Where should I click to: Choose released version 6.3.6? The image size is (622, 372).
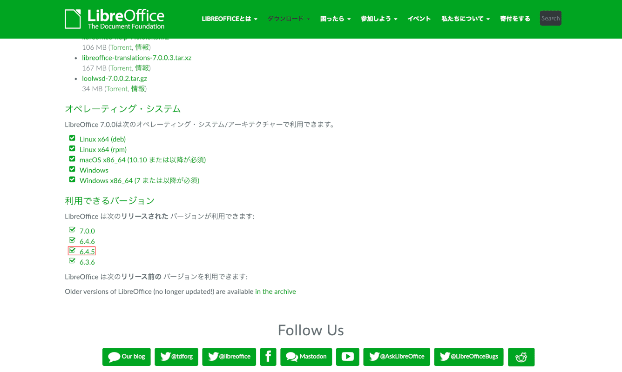(87, 262)
